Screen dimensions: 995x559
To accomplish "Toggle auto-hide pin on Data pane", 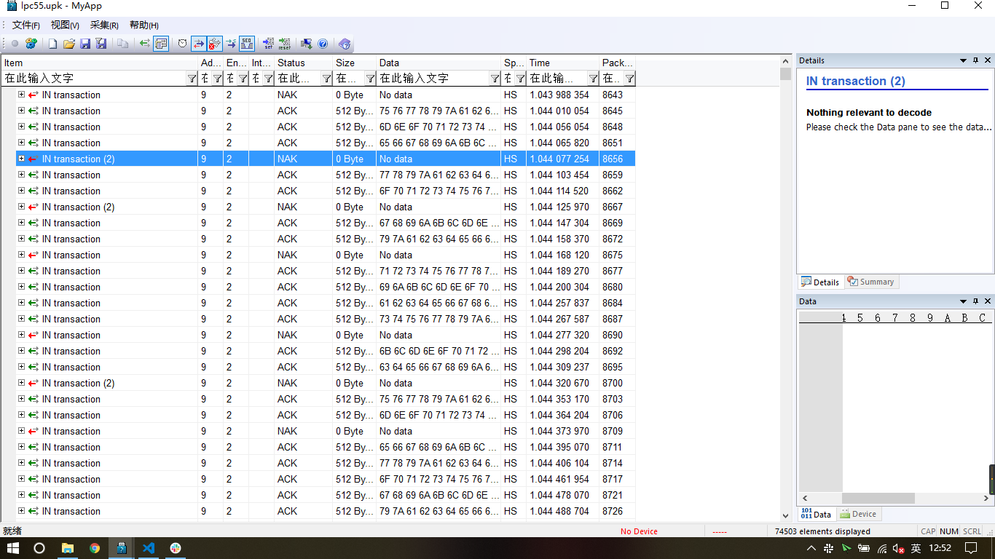I will 975,301.
